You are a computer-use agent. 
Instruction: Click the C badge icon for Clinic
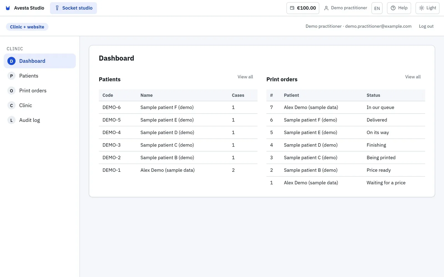(11, 105)
